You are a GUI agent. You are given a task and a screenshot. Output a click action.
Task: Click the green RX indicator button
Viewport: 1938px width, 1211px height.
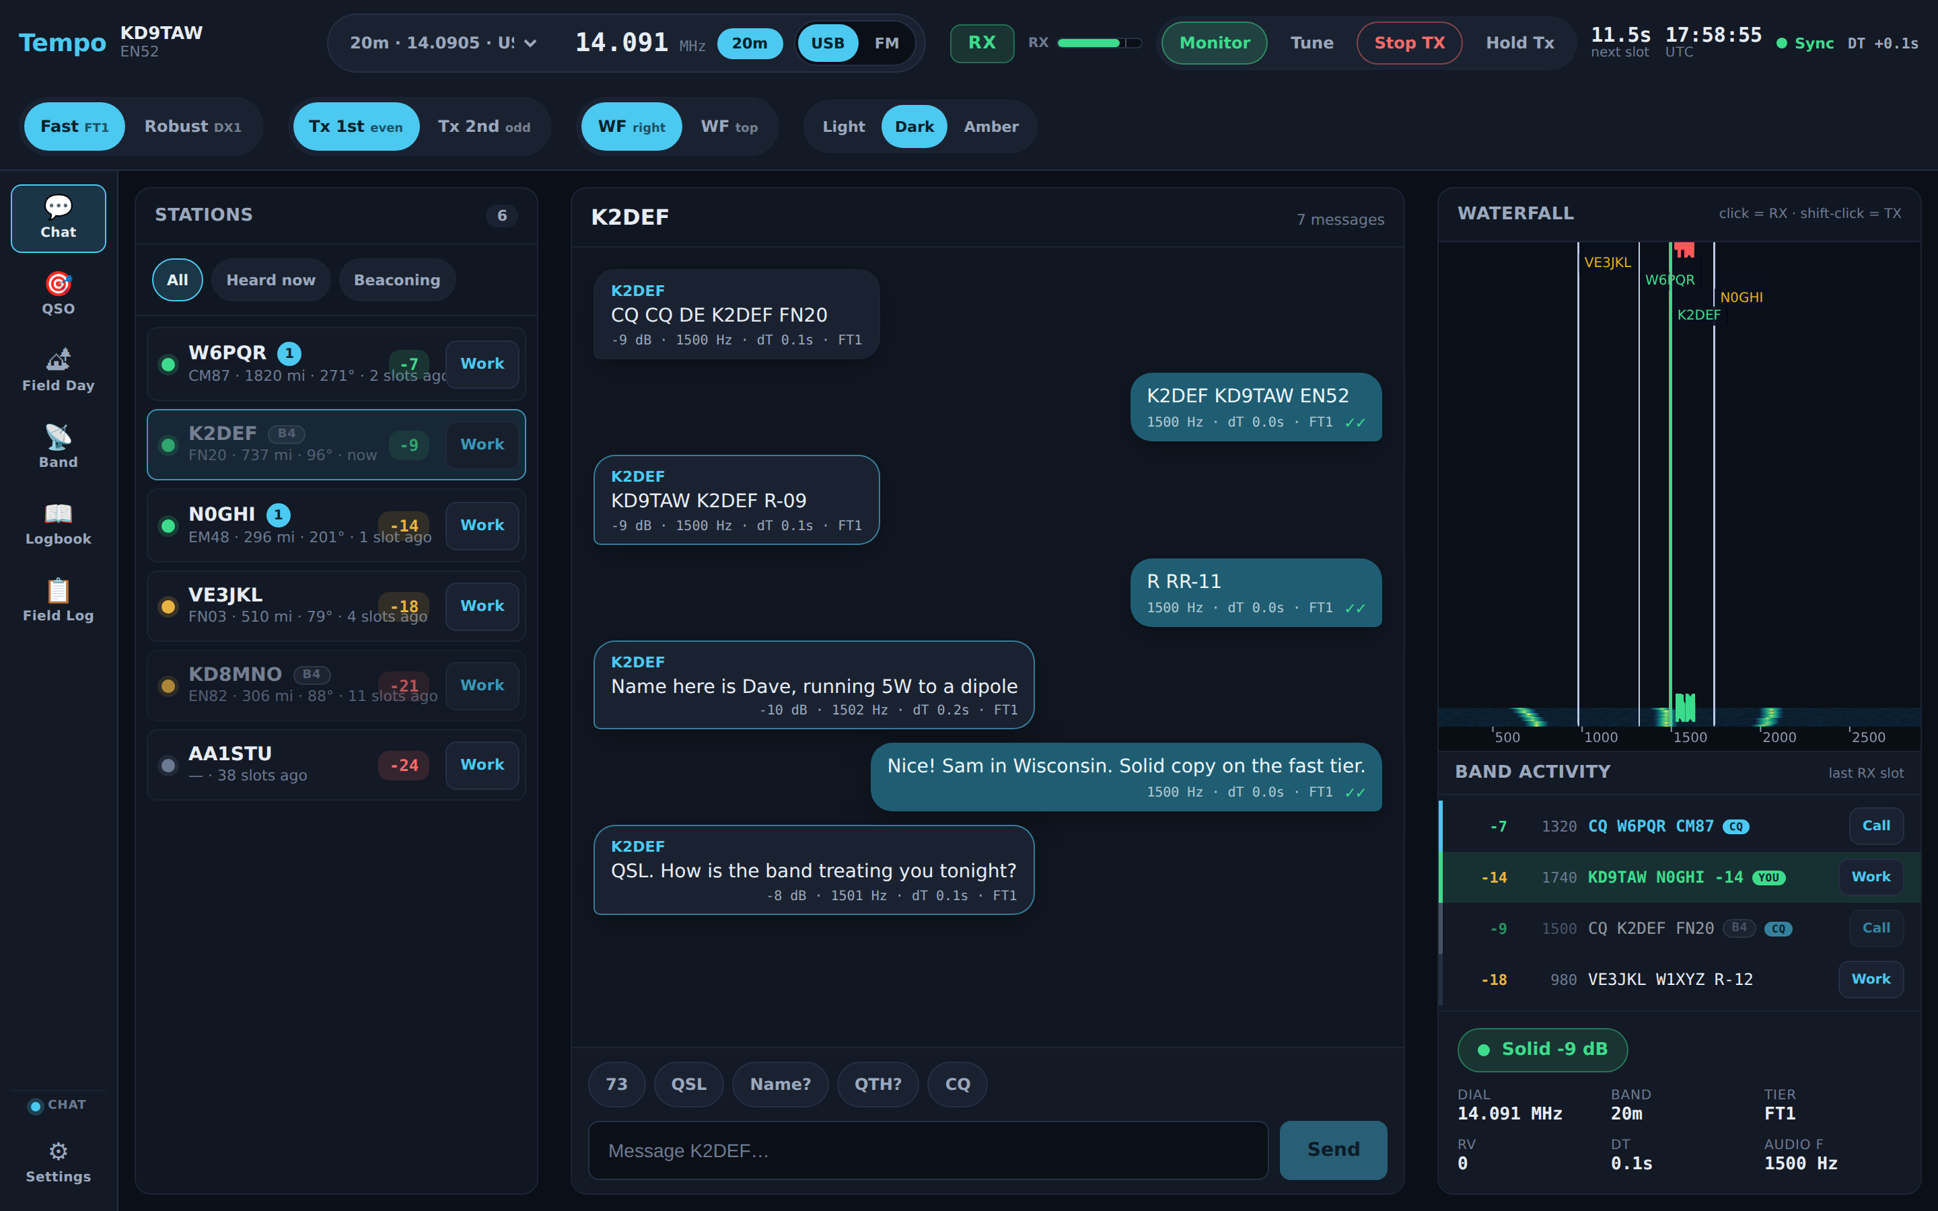[982, 43]
